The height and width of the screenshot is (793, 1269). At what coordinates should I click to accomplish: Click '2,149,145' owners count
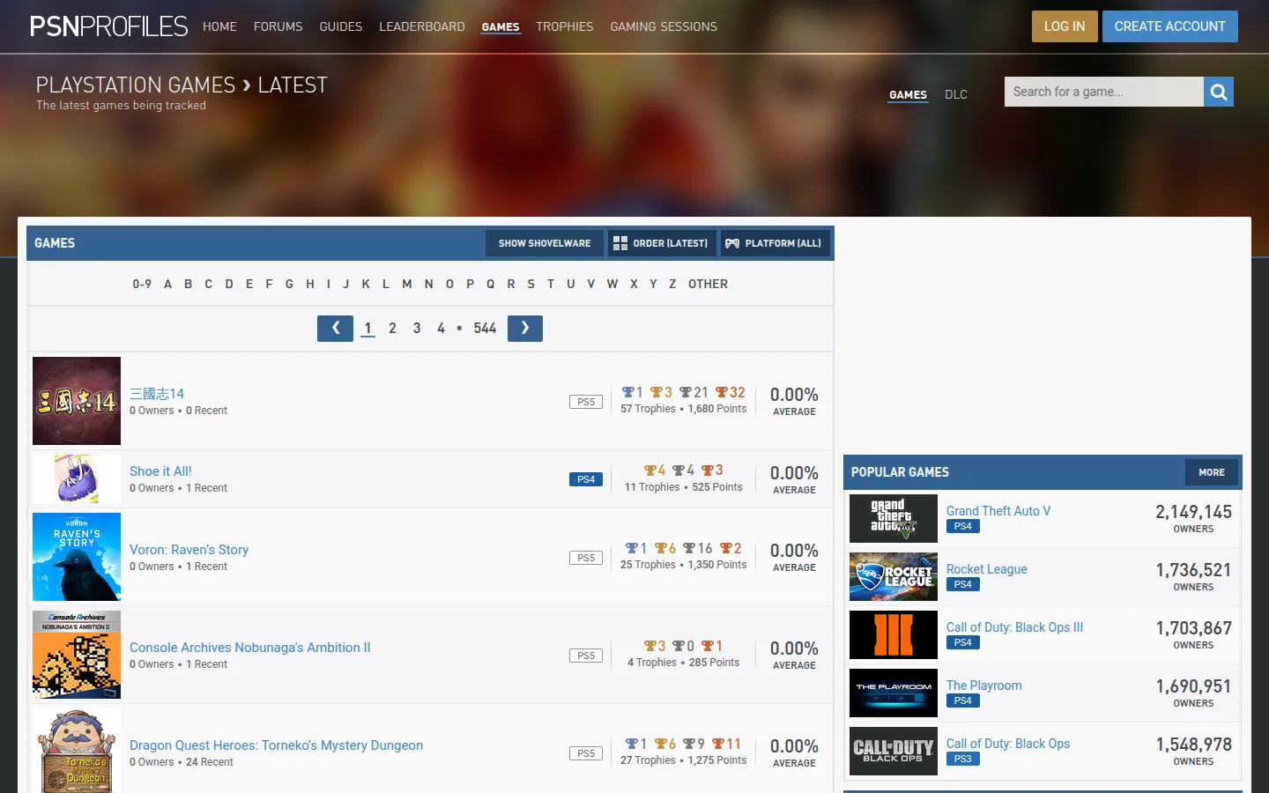coord(1193,512)
